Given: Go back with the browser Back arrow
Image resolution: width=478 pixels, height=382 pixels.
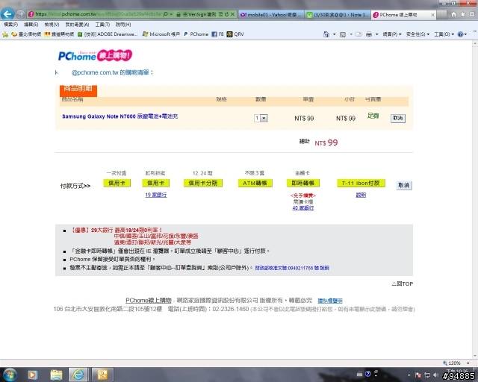Looking at the screenshot, I should click(7, 13).
